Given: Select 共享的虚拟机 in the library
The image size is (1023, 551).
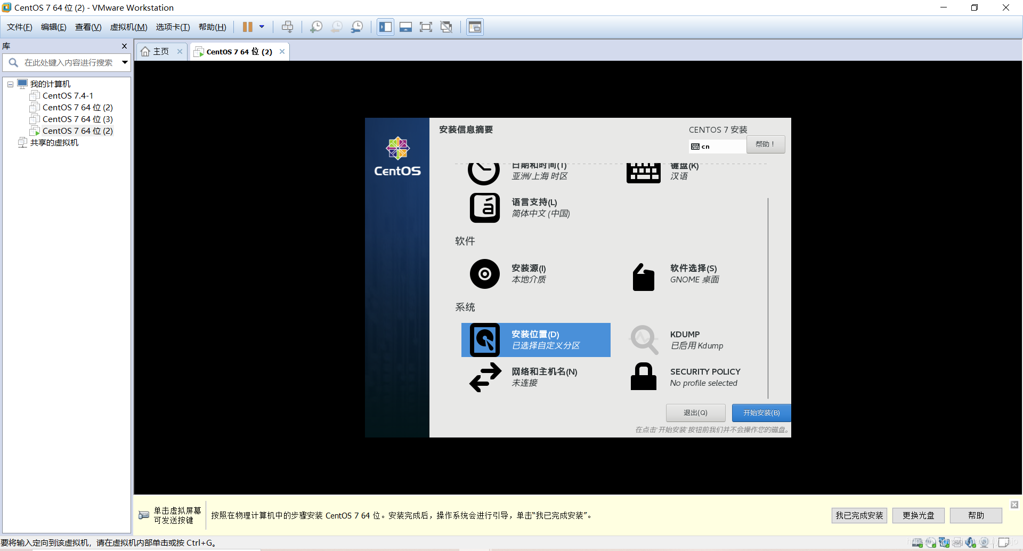Looking at the screenshot, I should pos(54,143).
